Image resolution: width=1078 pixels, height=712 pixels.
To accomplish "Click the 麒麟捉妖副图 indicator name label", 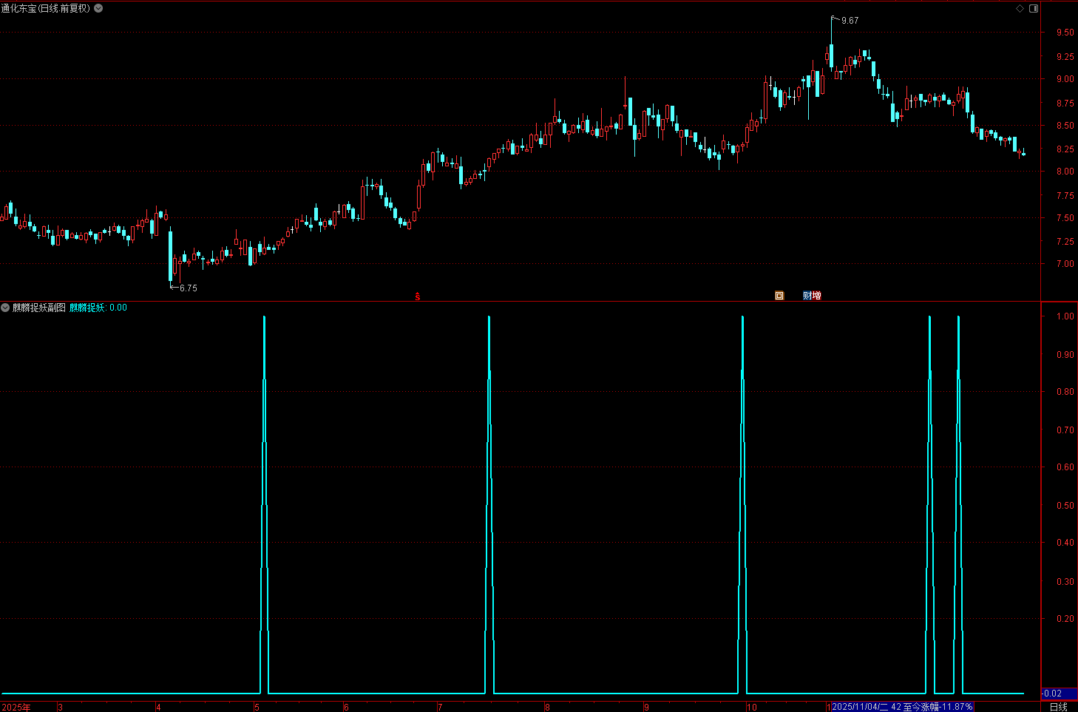I will 39,308.
